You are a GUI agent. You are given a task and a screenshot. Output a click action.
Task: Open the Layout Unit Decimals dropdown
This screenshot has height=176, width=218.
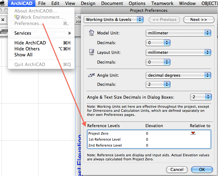[x=158, y=62]
